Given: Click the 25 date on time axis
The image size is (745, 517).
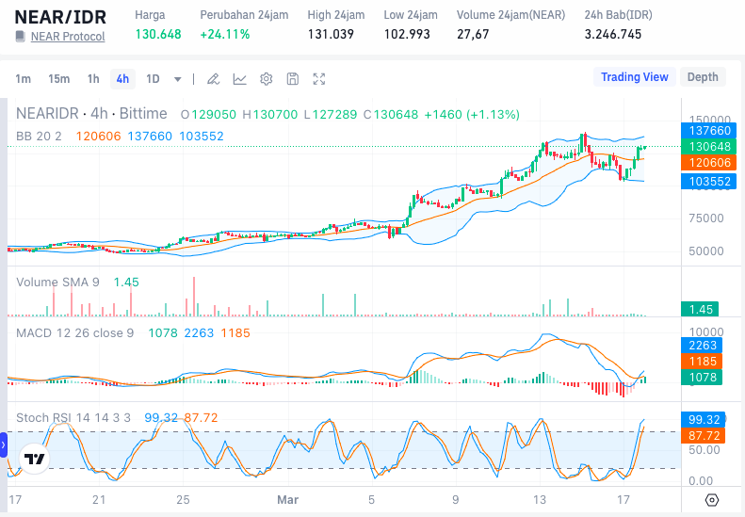Looking at the screenshot, I should tap(183, 500).
